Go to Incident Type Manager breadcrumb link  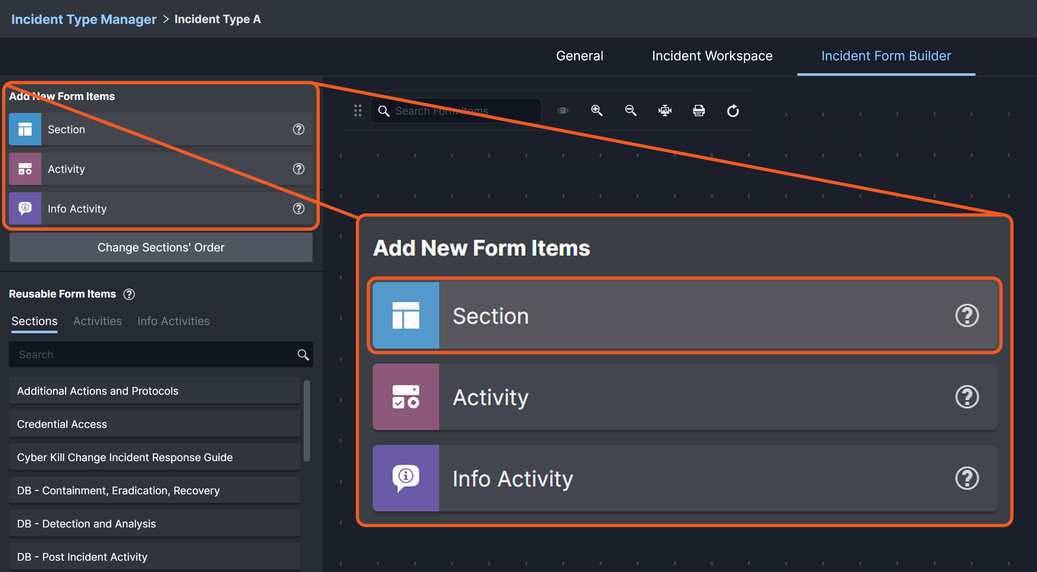click(x=84, y=19)
